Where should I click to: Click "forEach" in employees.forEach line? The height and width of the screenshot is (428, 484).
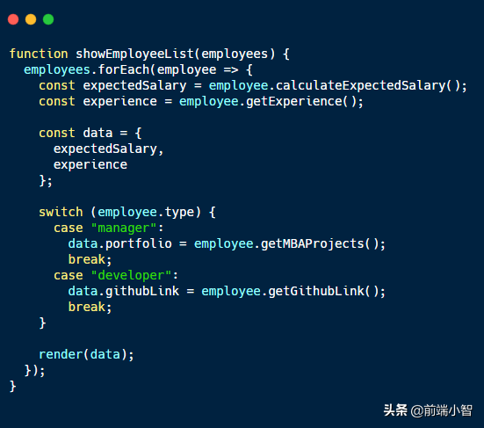click(124, 69)
